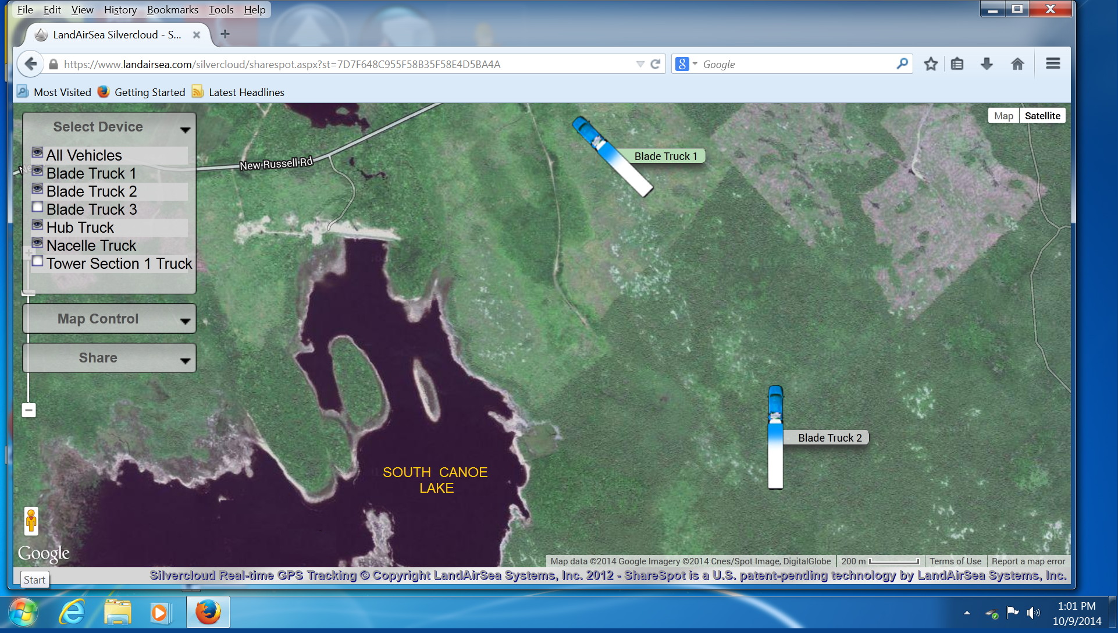Click the Blade Truck 2 vehicle marker on the map
Screen dimensions: 1118x633
point(775,438)
